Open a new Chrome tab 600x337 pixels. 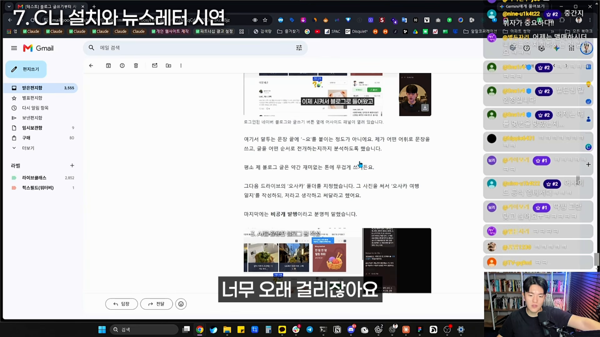(x=94, y=6)
